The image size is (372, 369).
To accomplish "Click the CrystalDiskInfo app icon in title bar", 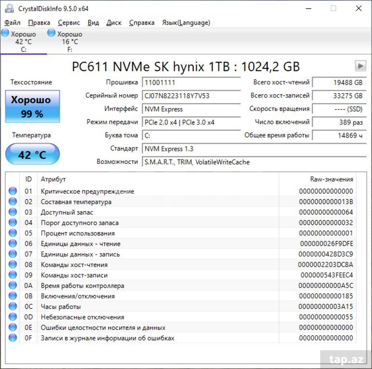I will [x=10, y=9].
